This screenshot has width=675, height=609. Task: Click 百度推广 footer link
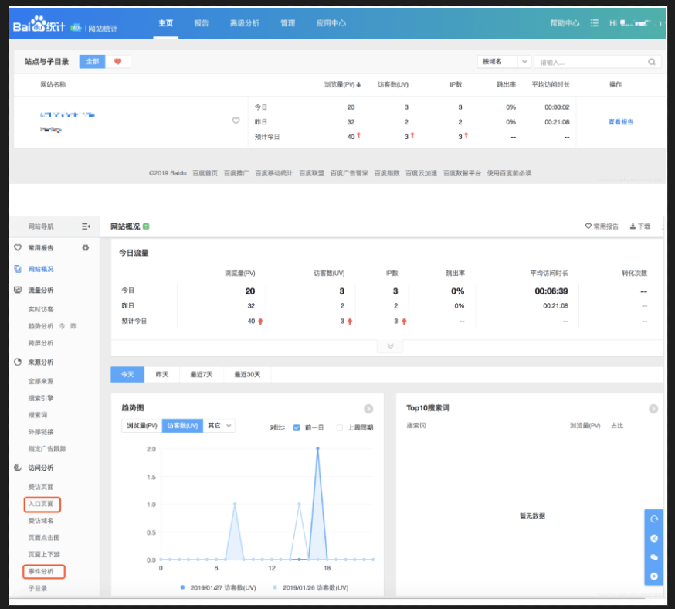click(x=236, y=172)
